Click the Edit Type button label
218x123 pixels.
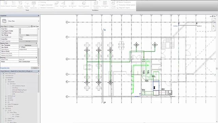[x=36, y=26]
